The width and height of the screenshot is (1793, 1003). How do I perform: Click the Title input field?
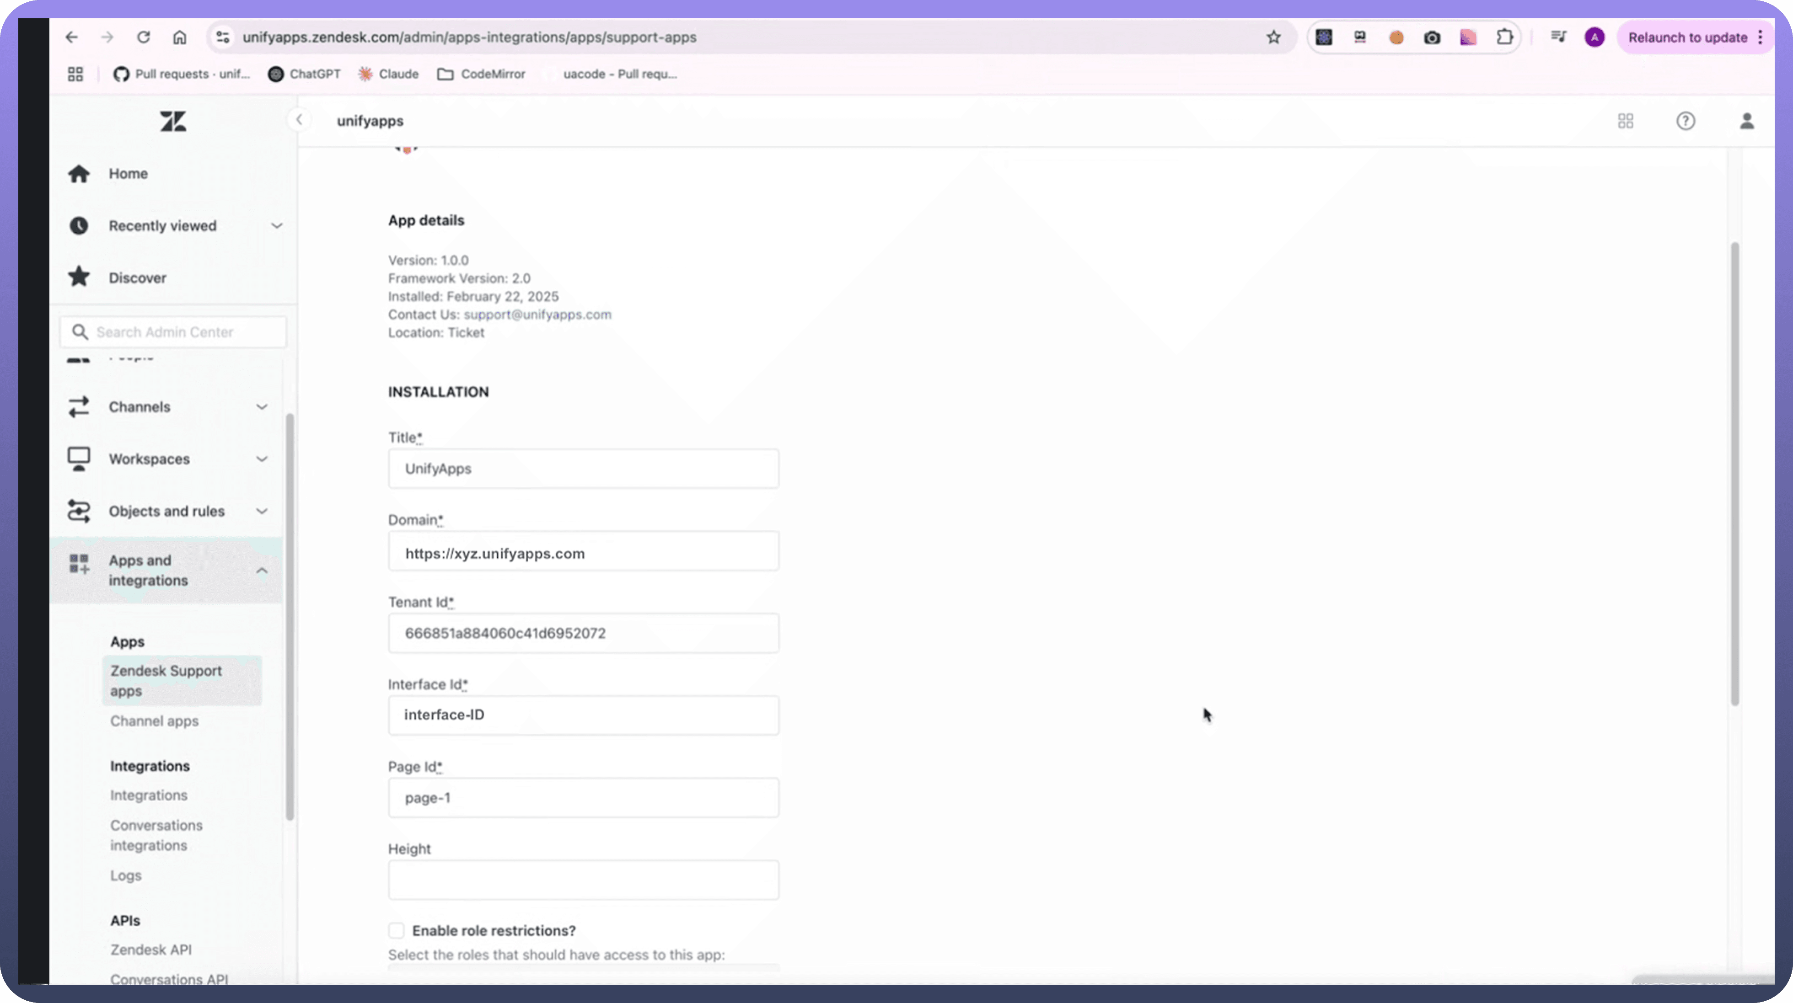pyautogui.click(x=583, y=469)
